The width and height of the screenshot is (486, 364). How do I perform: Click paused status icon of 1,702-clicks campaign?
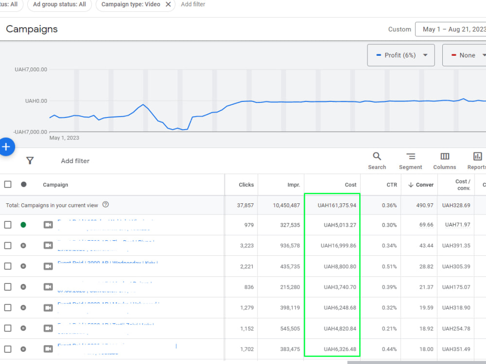(23, 349)
